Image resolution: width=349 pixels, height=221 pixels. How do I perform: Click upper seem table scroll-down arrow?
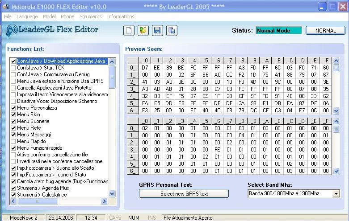[336, 110]
